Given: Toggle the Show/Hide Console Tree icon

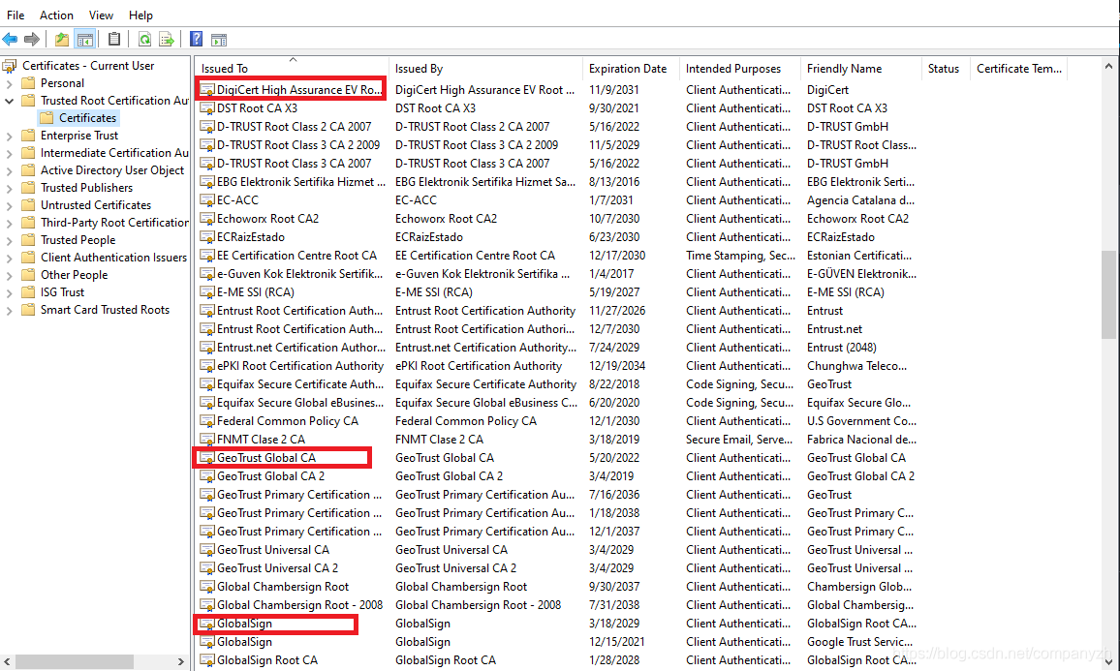Looking at the screenshot, I should pyautogui.click(x=85, y=40).
